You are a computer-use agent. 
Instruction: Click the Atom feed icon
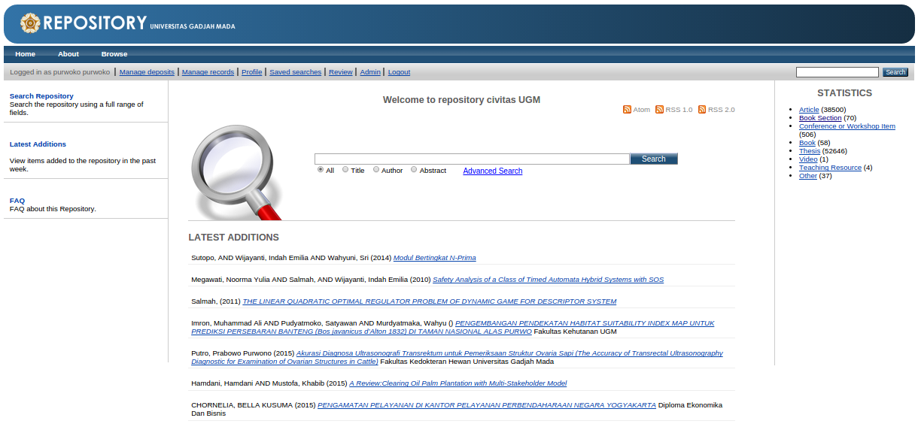[627, 110]
